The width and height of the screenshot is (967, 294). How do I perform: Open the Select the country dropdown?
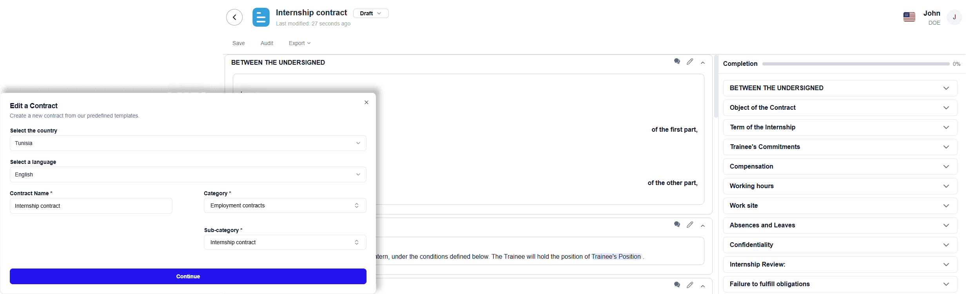[188, 143]
